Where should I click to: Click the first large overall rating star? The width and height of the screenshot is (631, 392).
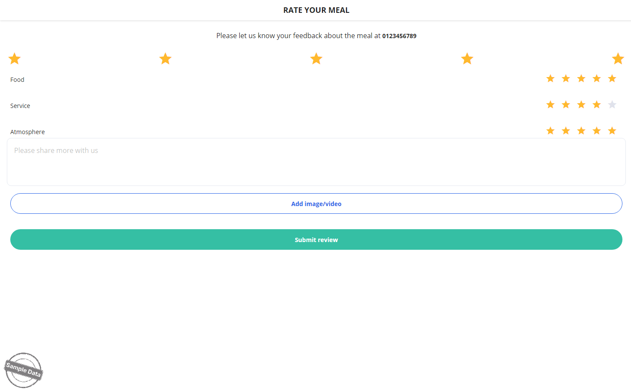point(15,59)
